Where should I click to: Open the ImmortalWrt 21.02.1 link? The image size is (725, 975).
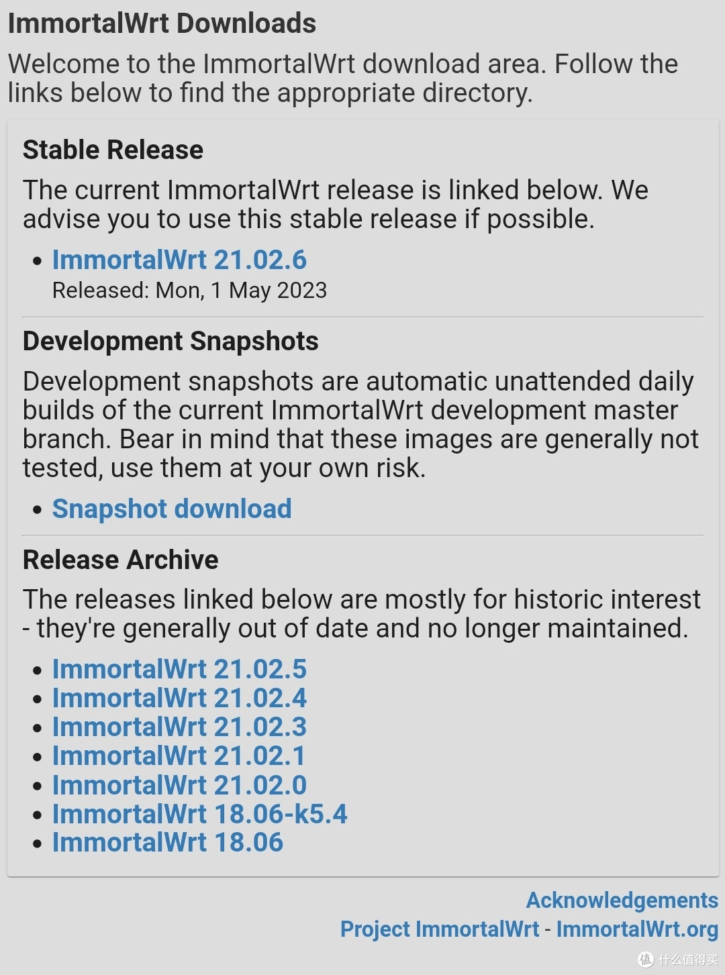179,756
